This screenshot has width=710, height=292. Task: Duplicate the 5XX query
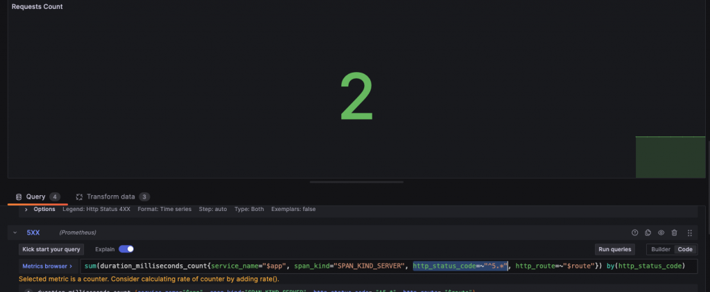648,232
